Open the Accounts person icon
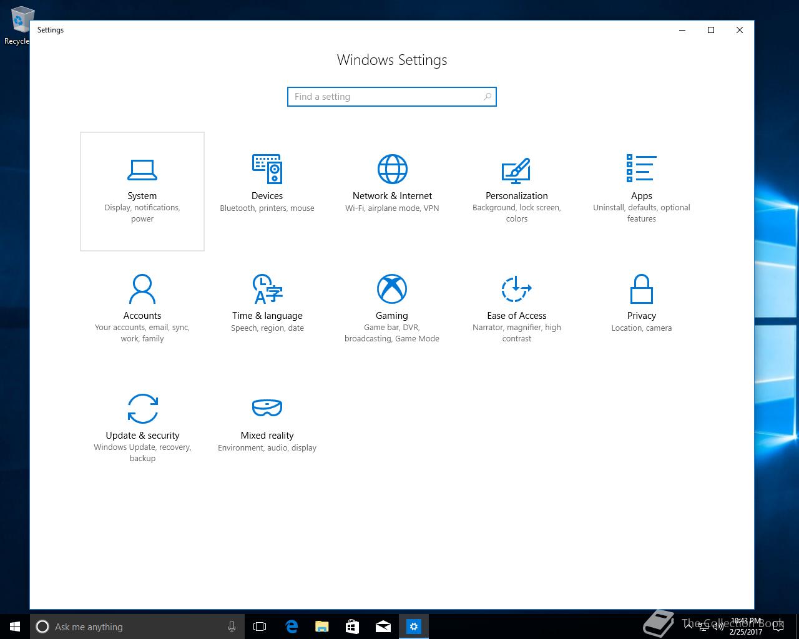 142,289
